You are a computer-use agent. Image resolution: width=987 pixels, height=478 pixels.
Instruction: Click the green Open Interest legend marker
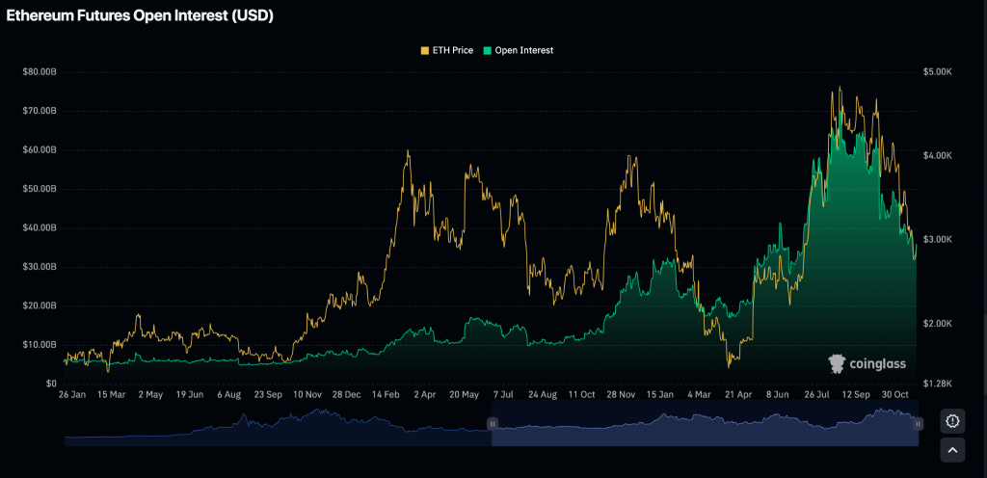[x=488, y=50]
